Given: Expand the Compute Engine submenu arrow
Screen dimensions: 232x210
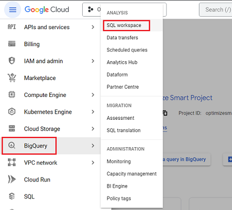Looking at the screenshot, I should coord(93,95).
